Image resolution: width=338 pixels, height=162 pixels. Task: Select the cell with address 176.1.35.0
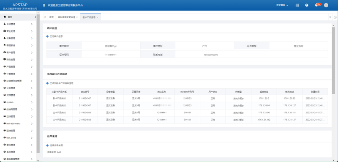click(264, 99)
